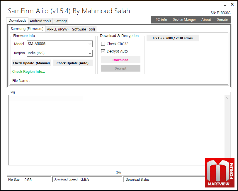Open the Settings tab
Screen dimensions: 238x191
61,21
